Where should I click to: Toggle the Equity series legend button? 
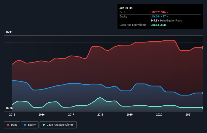(x=30, y=125)
